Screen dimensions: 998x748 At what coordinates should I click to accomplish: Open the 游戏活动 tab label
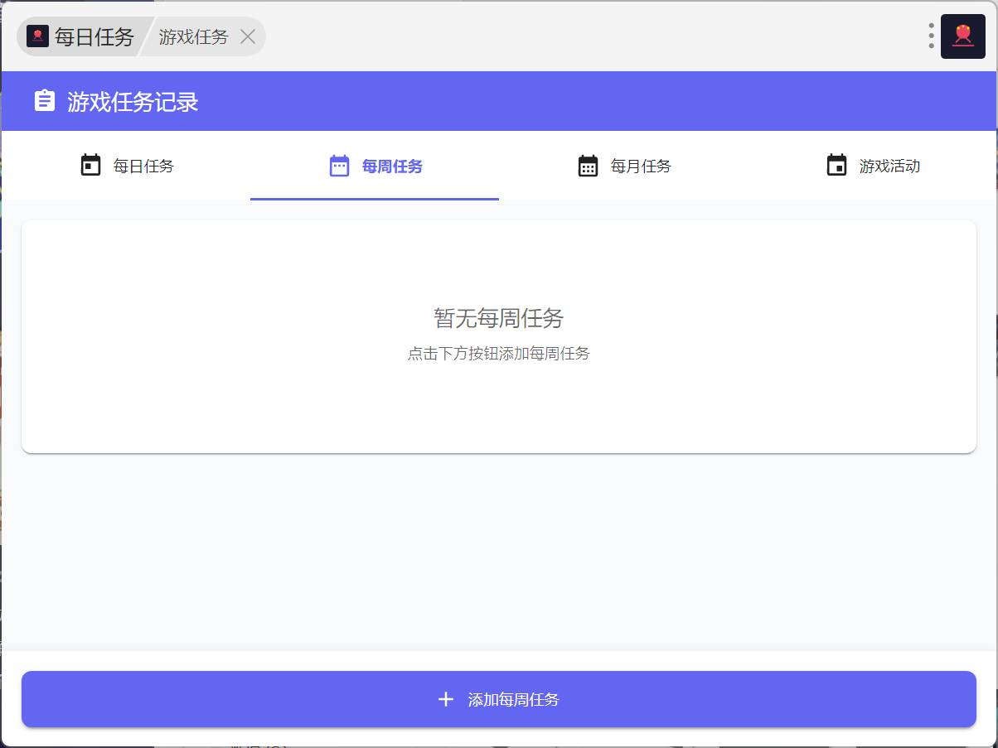click(x=889, y=166)
